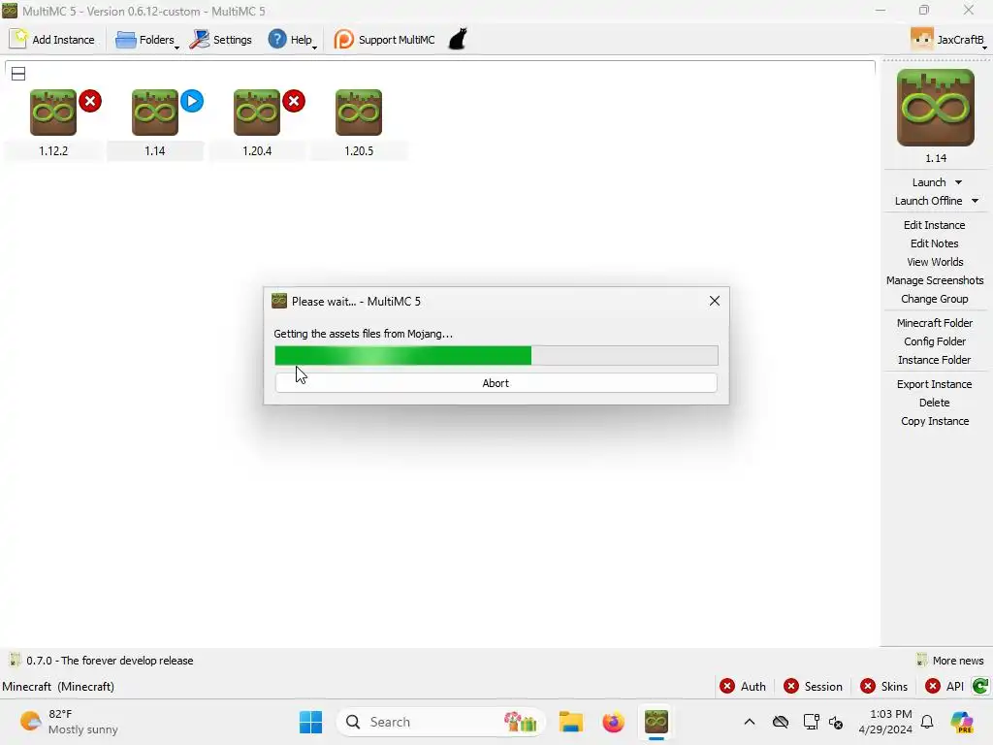Click the 1.14 instance name in sidebar
The image size is (993, 745).
936,158
